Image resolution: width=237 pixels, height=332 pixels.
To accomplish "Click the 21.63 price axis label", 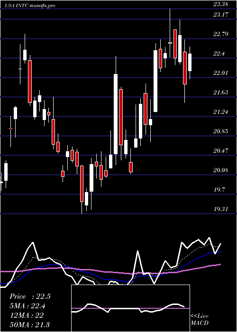I will pos(220,92).
